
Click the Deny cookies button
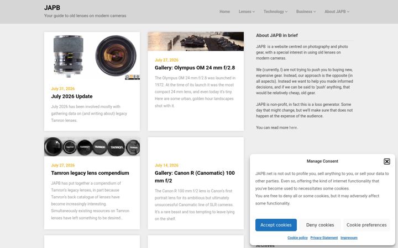point(320,225)
